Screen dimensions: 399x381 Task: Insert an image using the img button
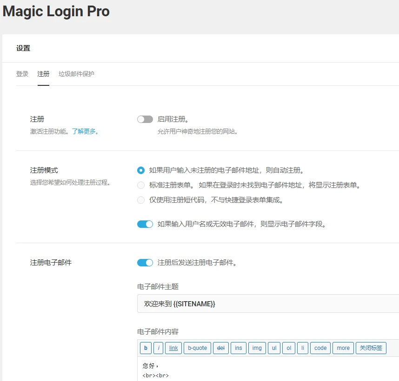(256, 348)
